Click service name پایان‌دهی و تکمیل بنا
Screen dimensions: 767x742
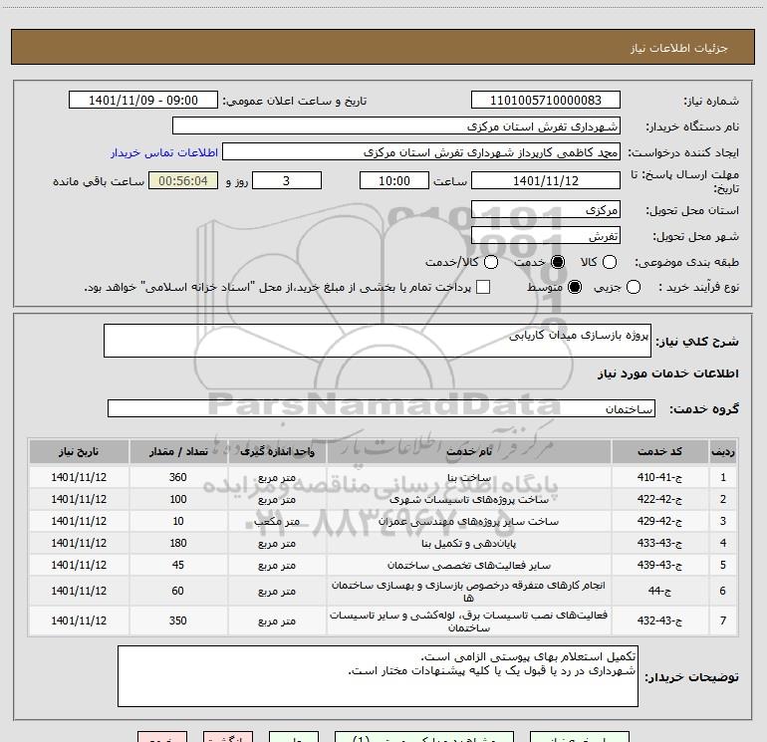(x=468, y=543)
